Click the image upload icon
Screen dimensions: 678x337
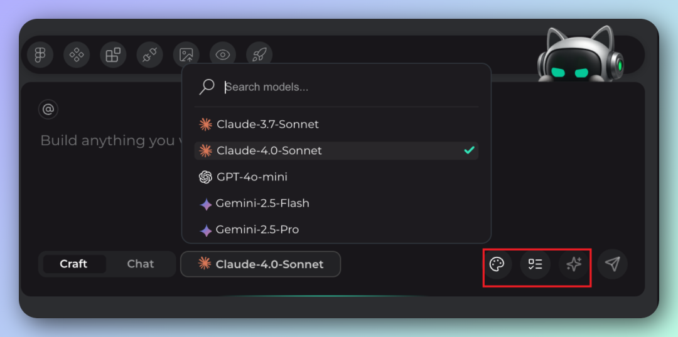click(x=186, y=54)
